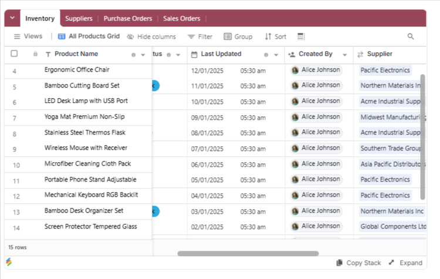Click the Filter funnel icon
The width and height of the screenshot is (440, 279).
tap(191, 37)
